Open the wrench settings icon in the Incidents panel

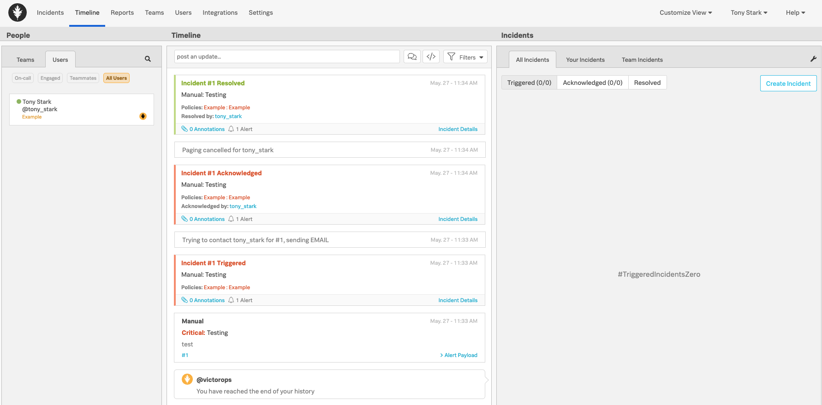click(813, 59)
